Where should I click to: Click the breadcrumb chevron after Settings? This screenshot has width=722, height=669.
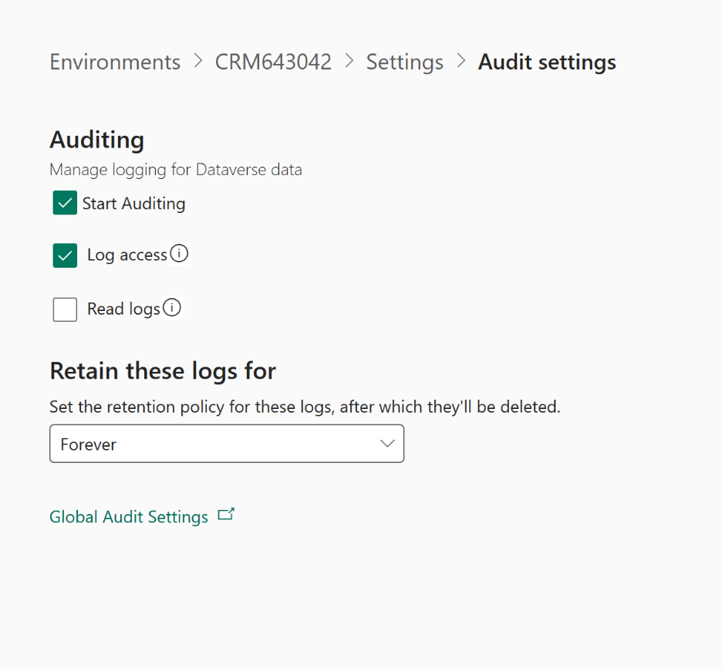point(461,61)
